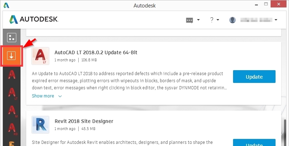Select the AutoCAD RD sidebar icon

coord(12,128)
